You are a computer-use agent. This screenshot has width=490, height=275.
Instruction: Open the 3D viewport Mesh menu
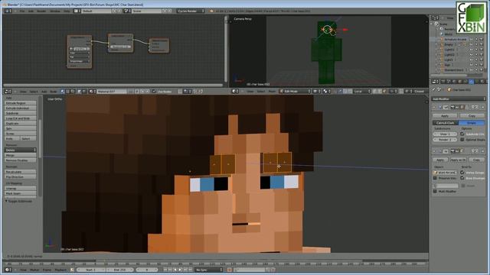(273, 92)
